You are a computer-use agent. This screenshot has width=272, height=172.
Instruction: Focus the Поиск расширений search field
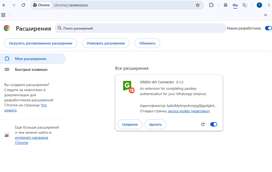pos(140,28)
